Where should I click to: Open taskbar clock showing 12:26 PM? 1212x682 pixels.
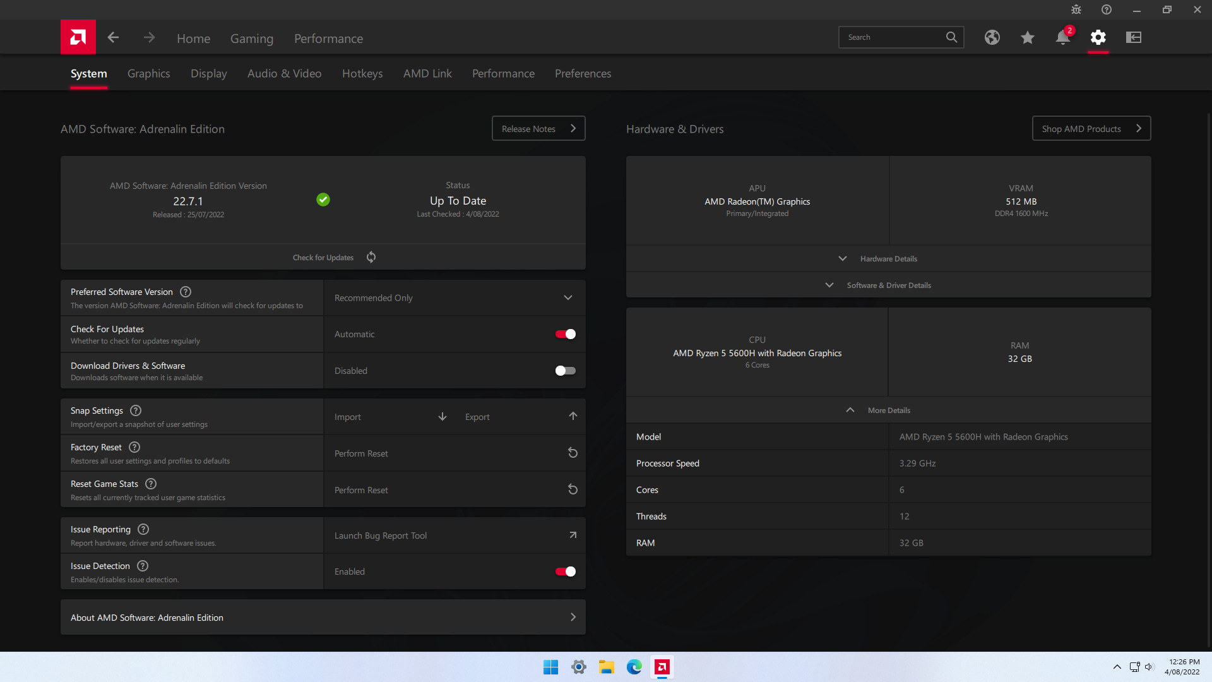tap(1183, 667)
